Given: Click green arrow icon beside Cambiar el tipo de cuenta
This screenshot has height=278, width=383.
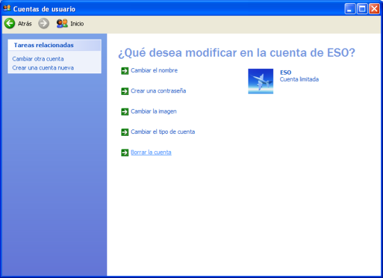Looking at the screenshot, I should click(124, 132).
